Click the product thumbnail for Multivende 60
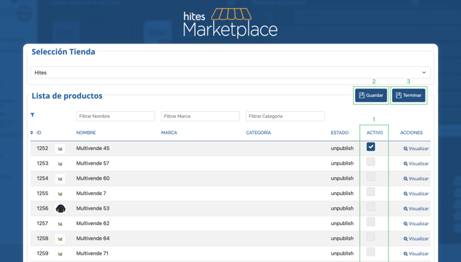Viewport: 461px width, 262px height. (60, 179)
